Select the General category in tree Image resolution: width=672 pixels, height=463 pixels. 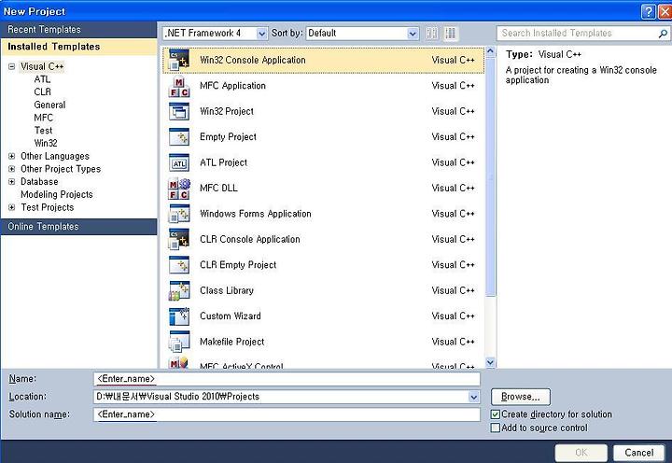49,105
